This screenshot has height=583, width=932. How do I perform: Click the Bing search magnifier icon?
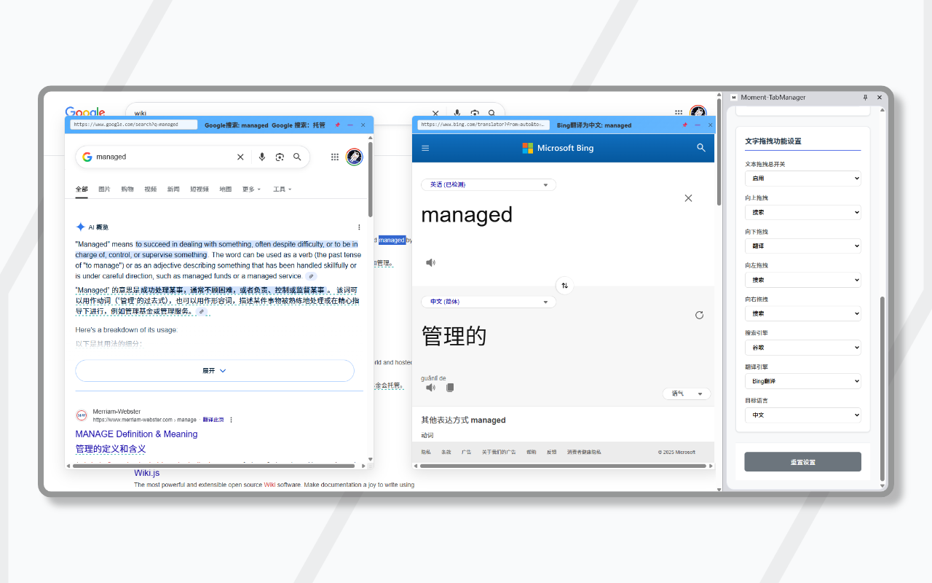click(701, 148)
